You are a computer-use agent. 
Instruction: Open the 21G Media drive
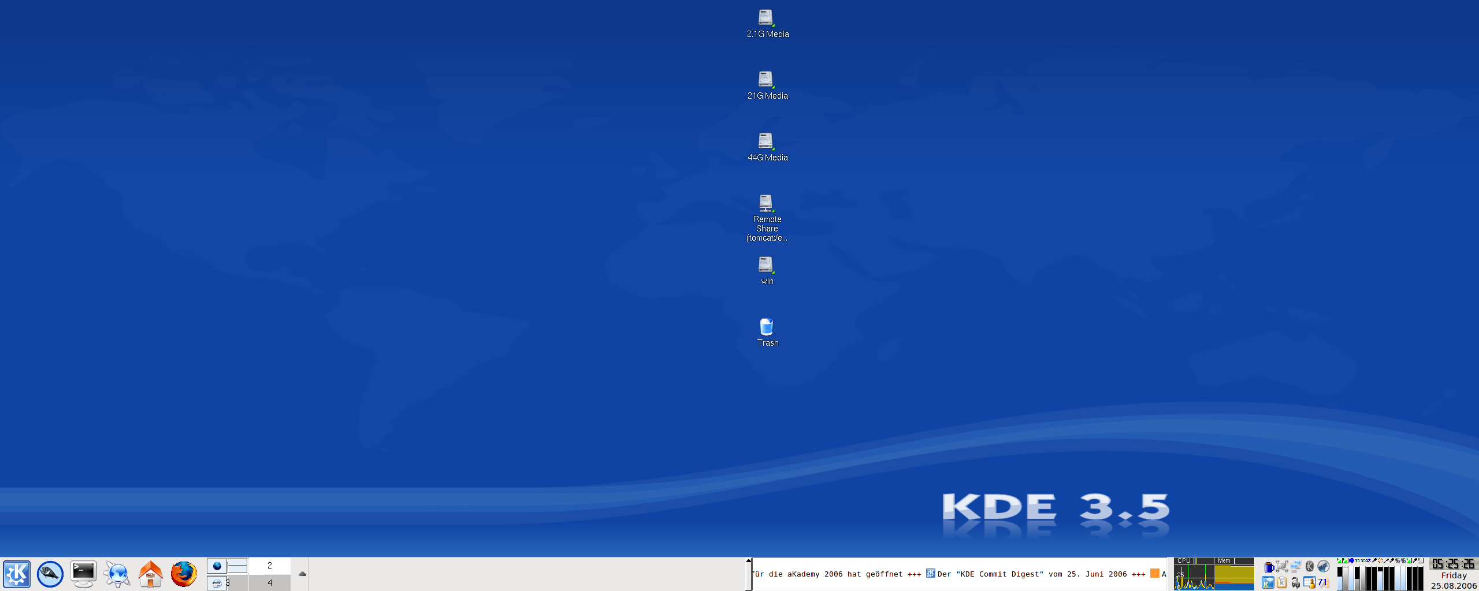[767, 85]
